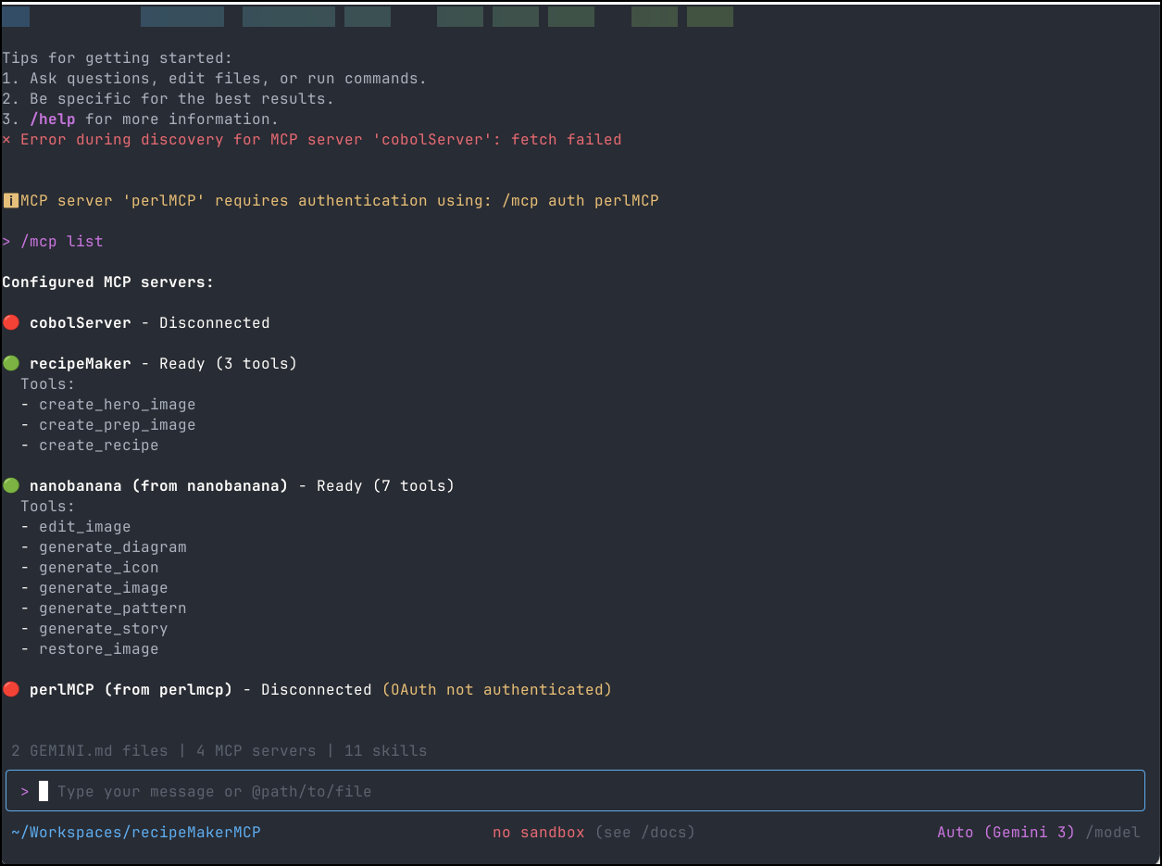Select the '11 skills' status item
This screenshot has height=866, width=1162.
coord(385,751)
